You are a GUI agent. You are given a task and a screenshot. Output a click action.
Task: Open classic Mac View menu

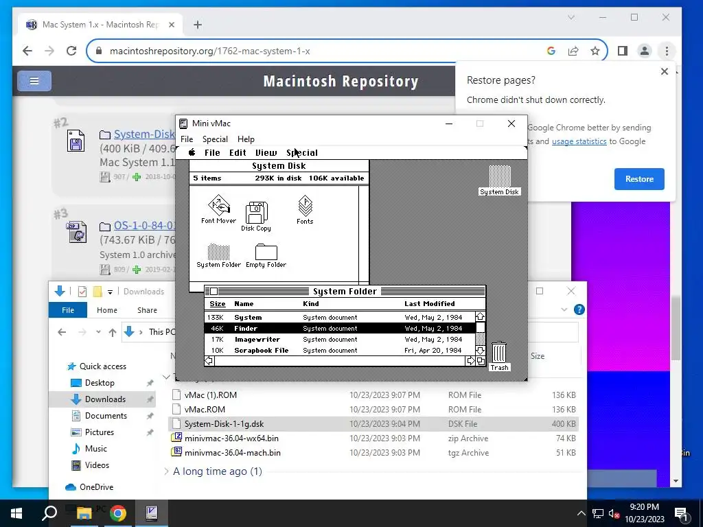pyautogui.click(x=266, y=153)
